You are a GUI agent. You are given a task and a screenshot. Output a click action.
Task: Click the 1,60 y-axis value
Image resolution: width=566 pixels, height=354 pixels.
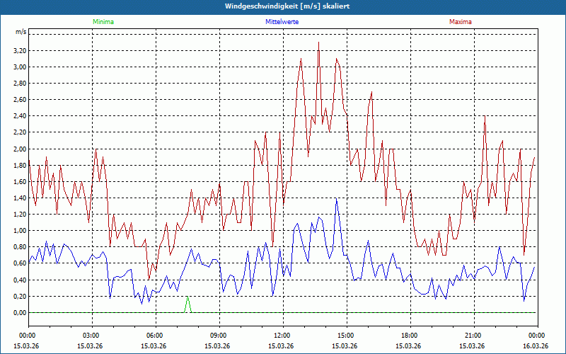20,182
